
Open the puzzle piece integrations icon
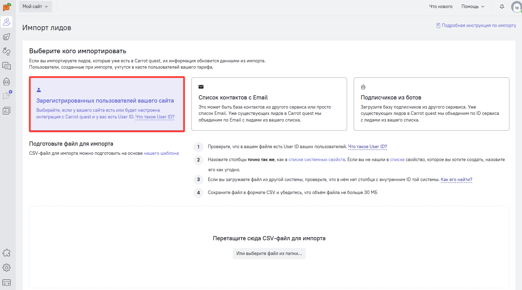pos(7,253)
